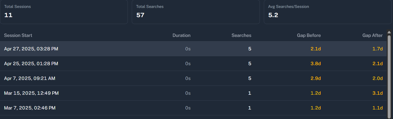Click Session Start column header
393x119 pixels.
pos(18,35)
